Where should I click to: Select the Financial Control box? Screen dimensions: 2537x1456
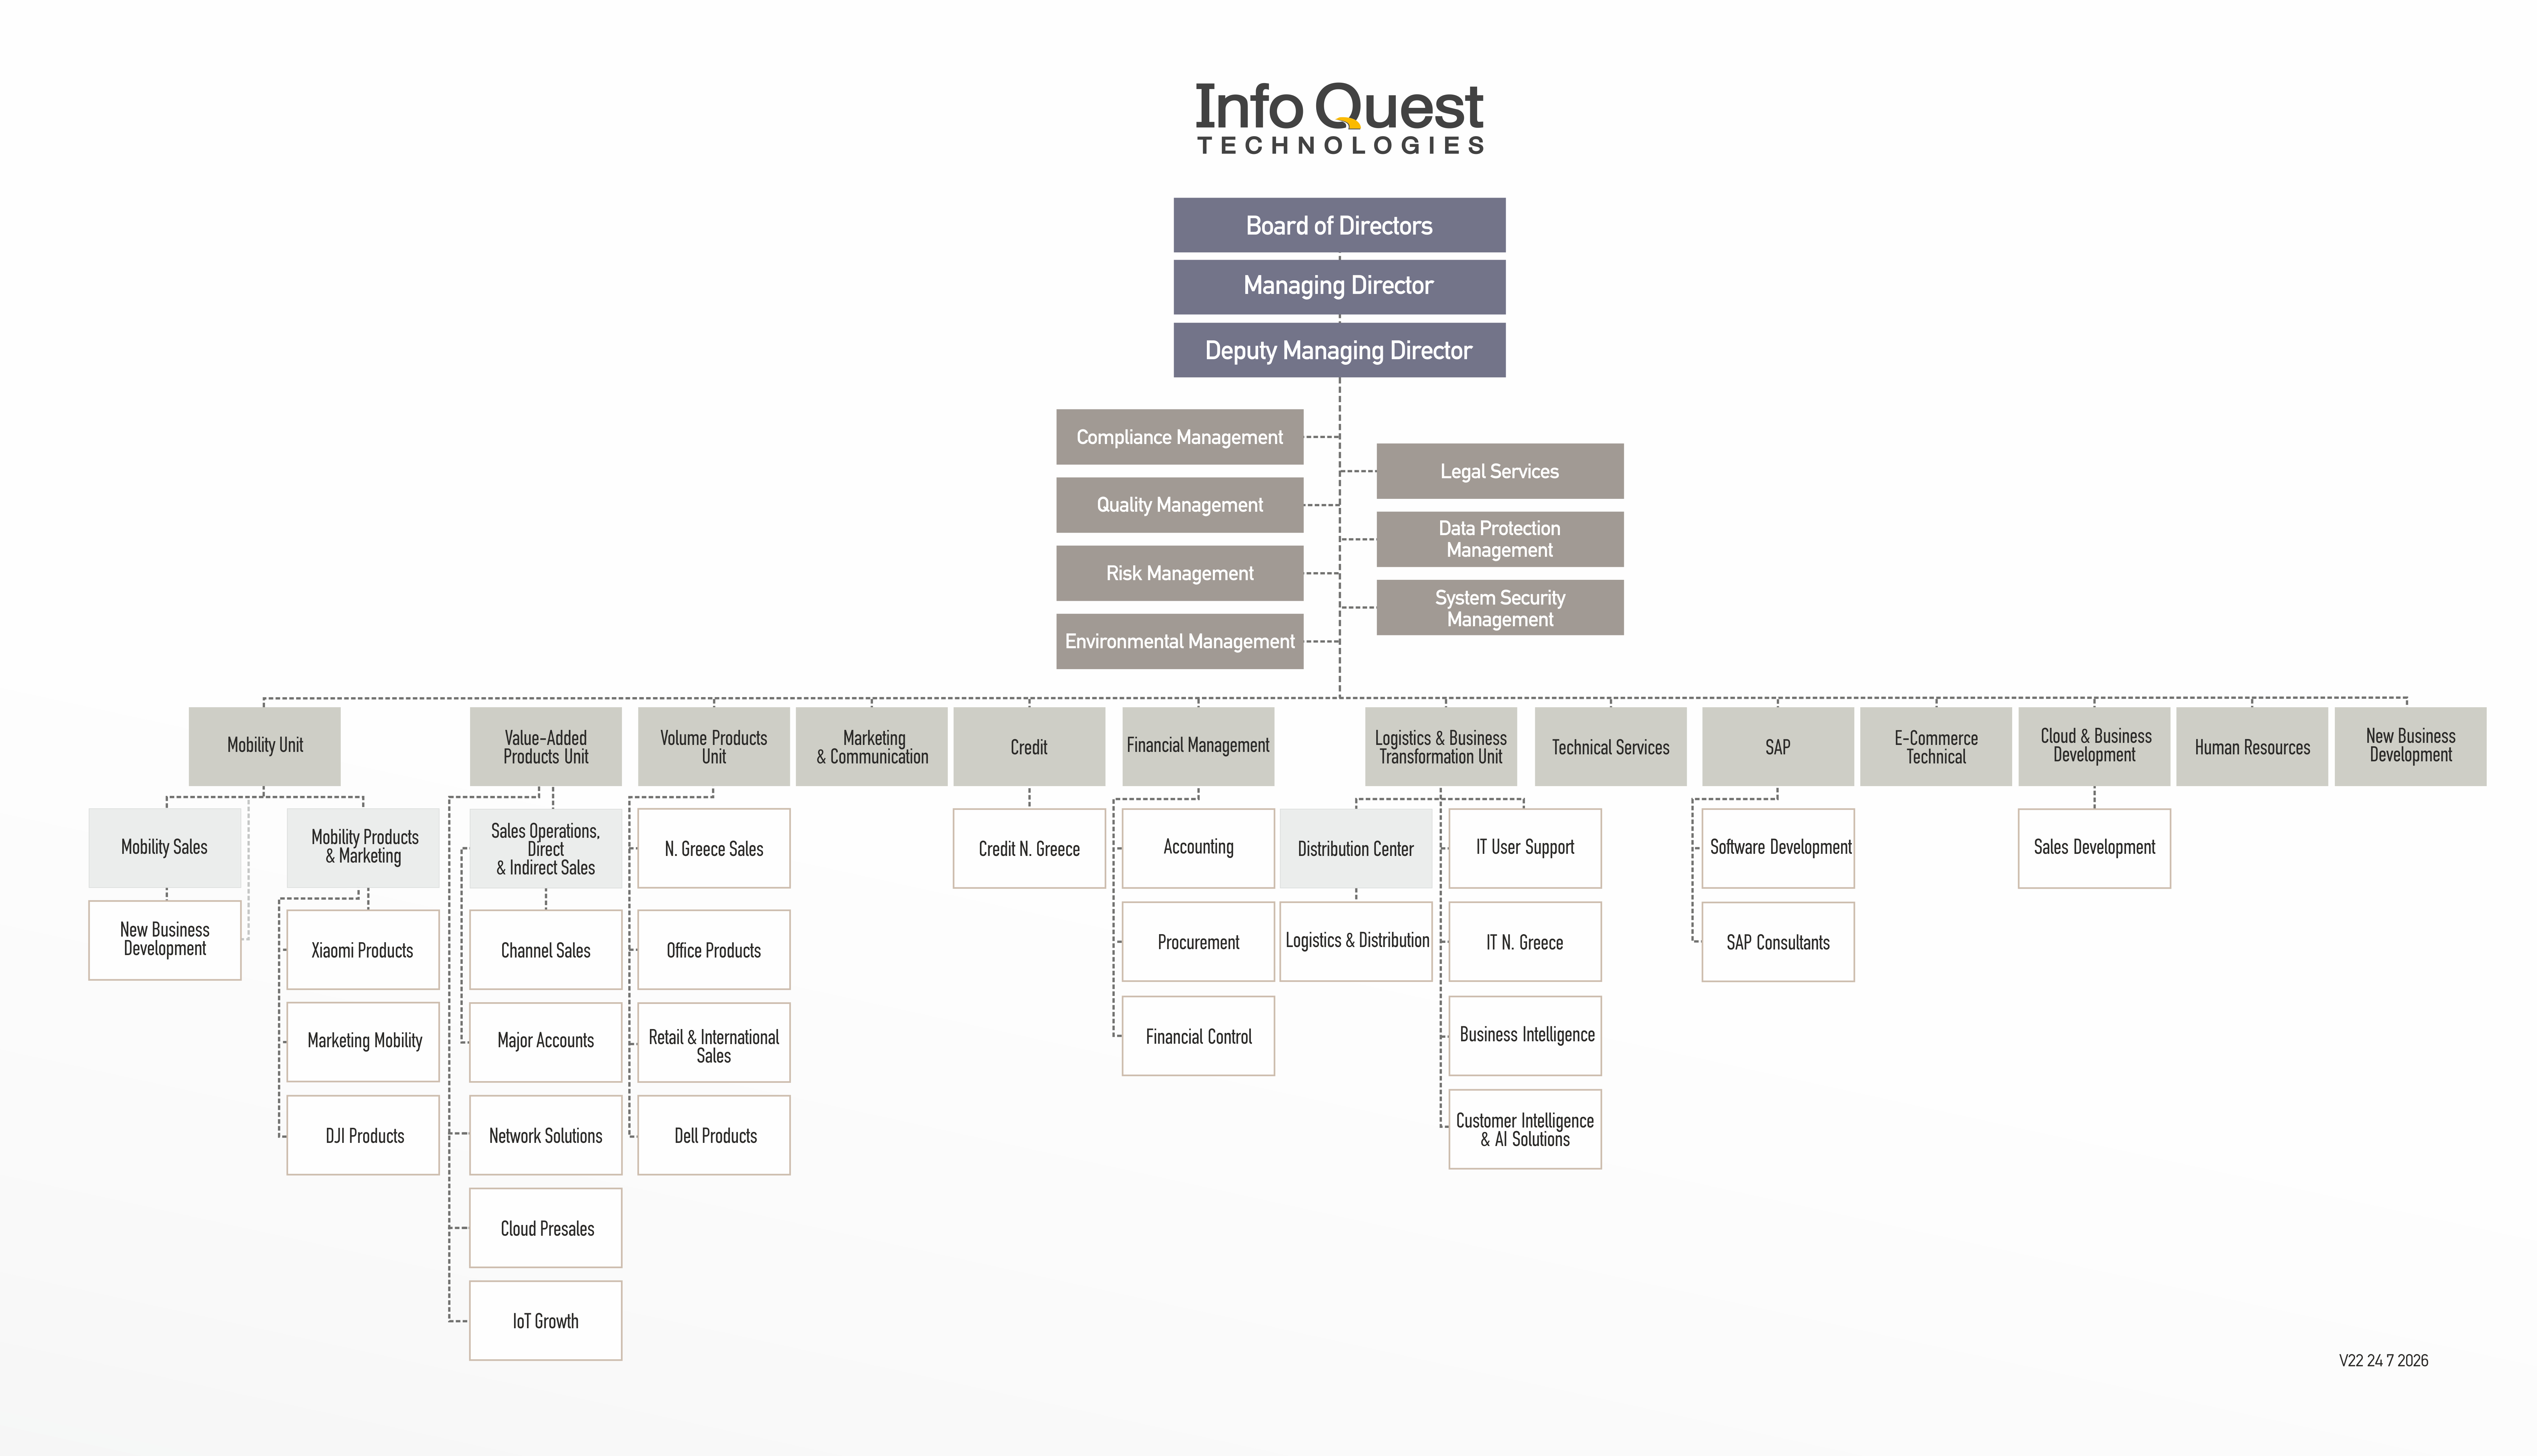(x=1198, y=1036)
